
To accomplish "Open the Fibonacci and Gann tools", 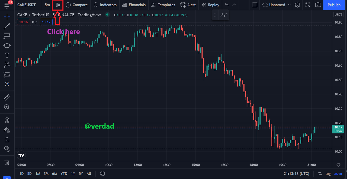I will 7,36.
